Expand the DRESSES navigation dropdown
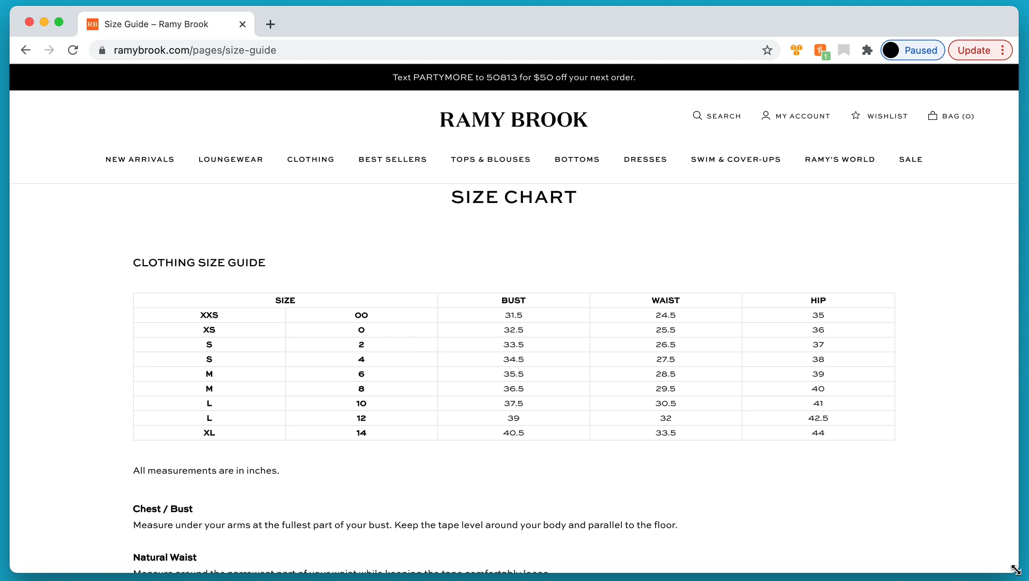The image size is (1029, 581). click(645, 159)
